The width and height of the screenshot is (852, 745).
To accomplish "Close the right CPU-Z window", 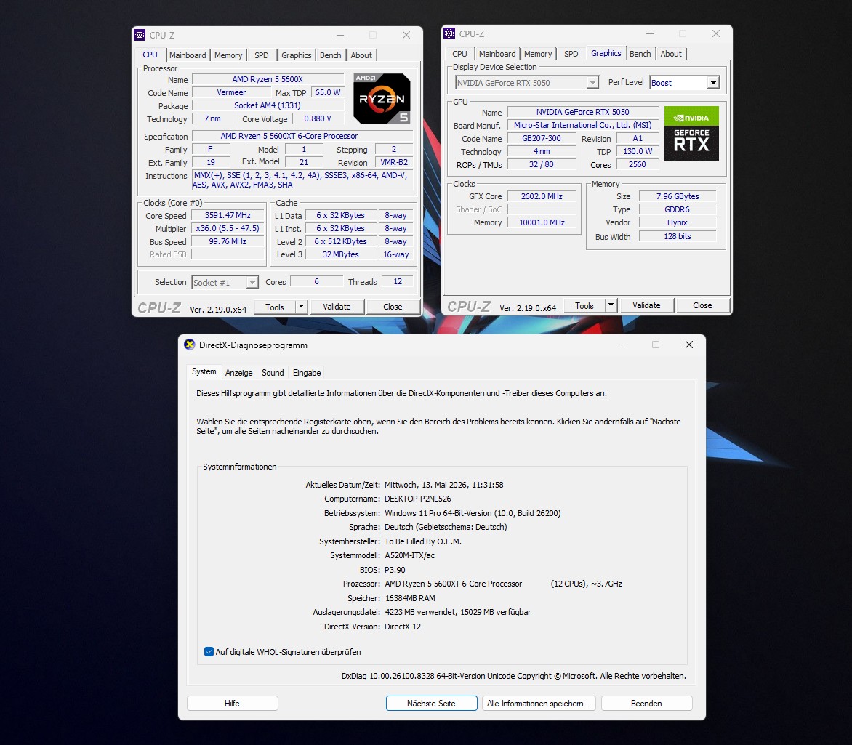I will click(715, 33).
